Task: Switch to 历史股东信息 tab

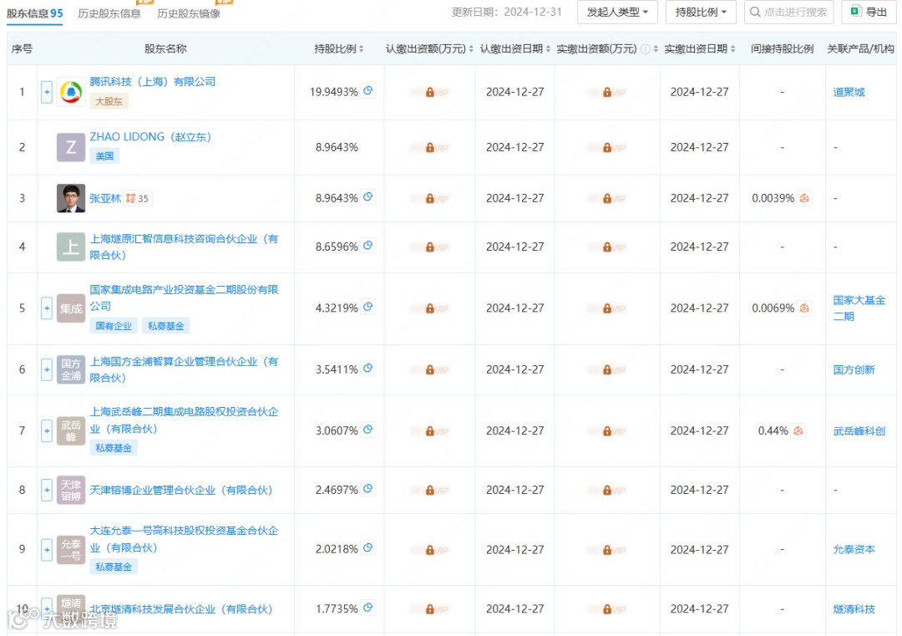Action: pos(109,13)
